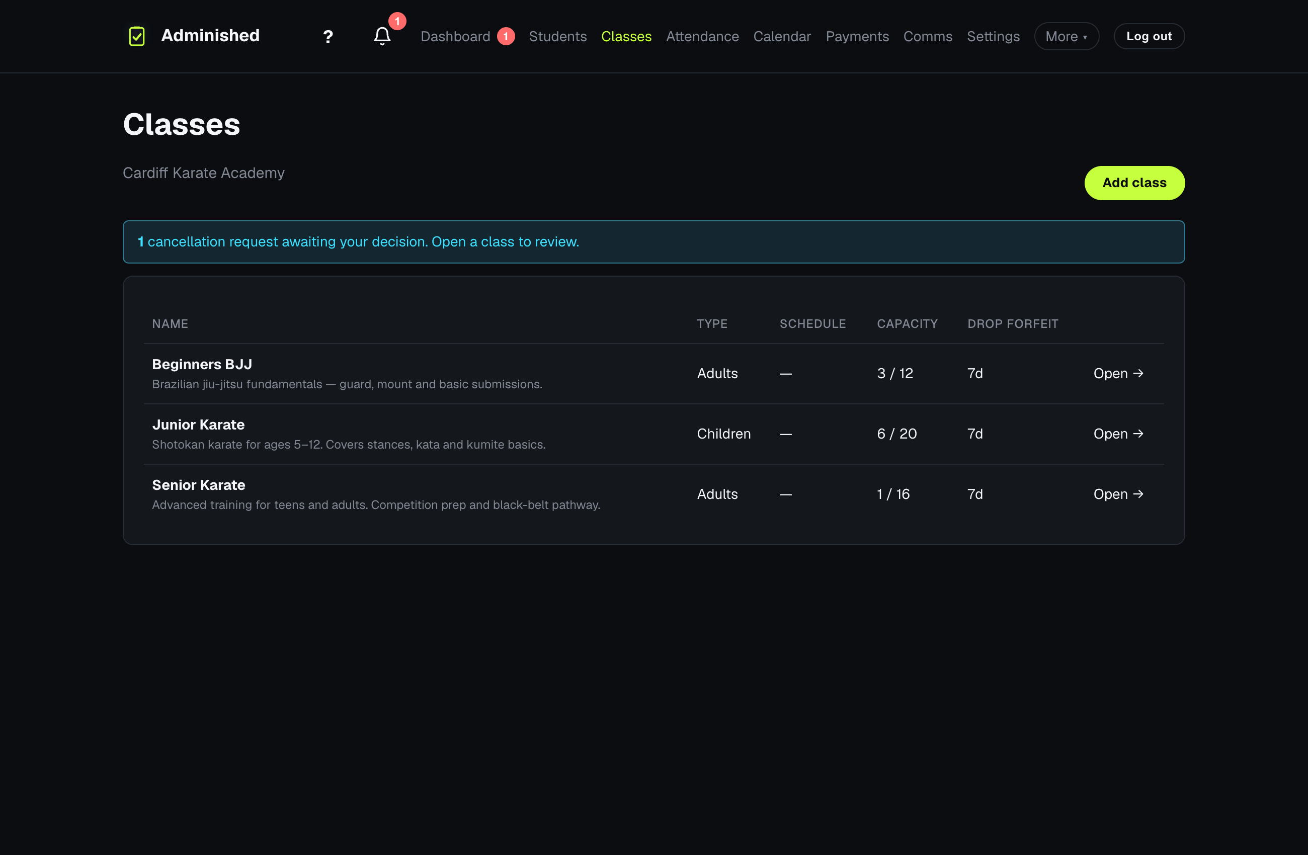This screenshot has height=855, width=1308.
Task: Click the red Dashboard notification count badge
Action: (x=506, y=36)
